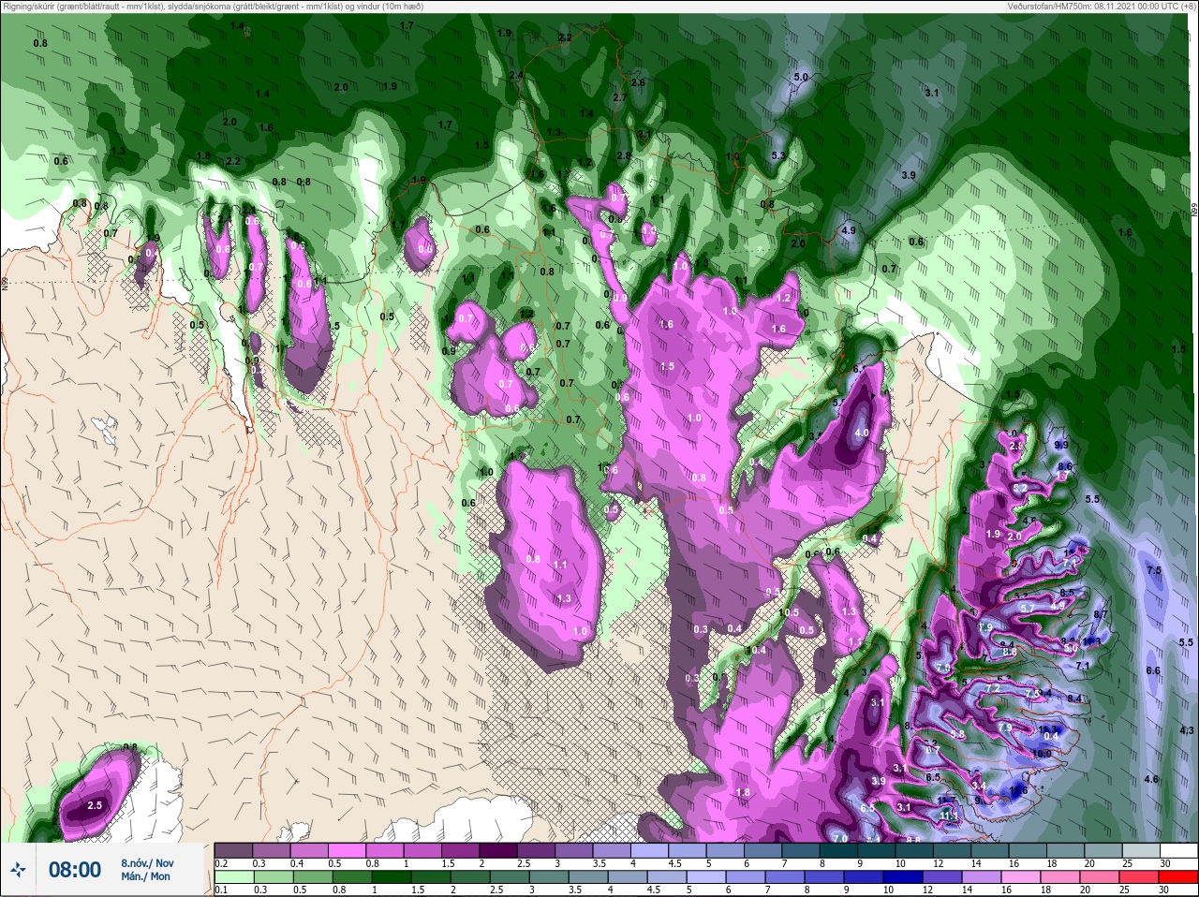Click the 5.3 value in the northern grey band
The width and height of the screenshot is (1199, 897).
coord(777,156)
